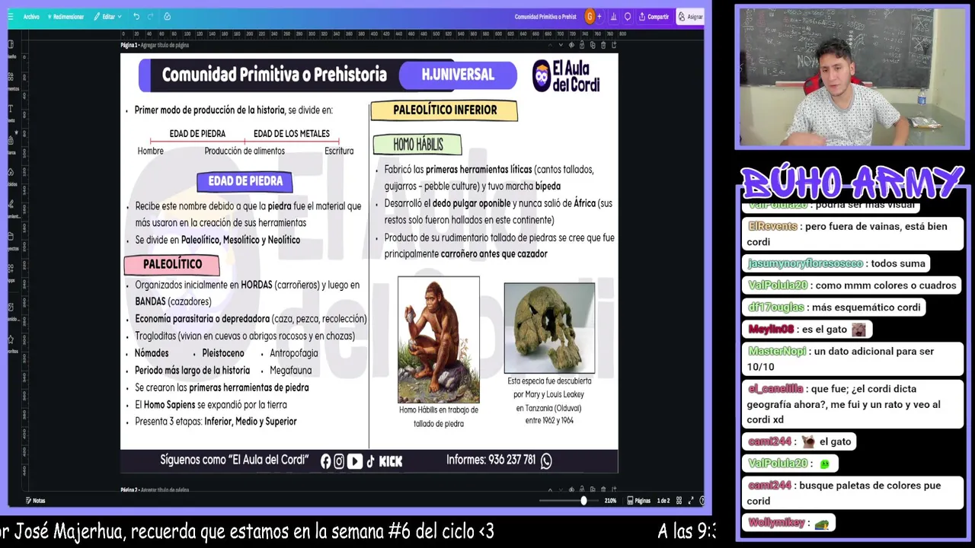Select the PALEOLÍTICO INFERIOR yellow label

pyautogui.click(x=444, y=110)
